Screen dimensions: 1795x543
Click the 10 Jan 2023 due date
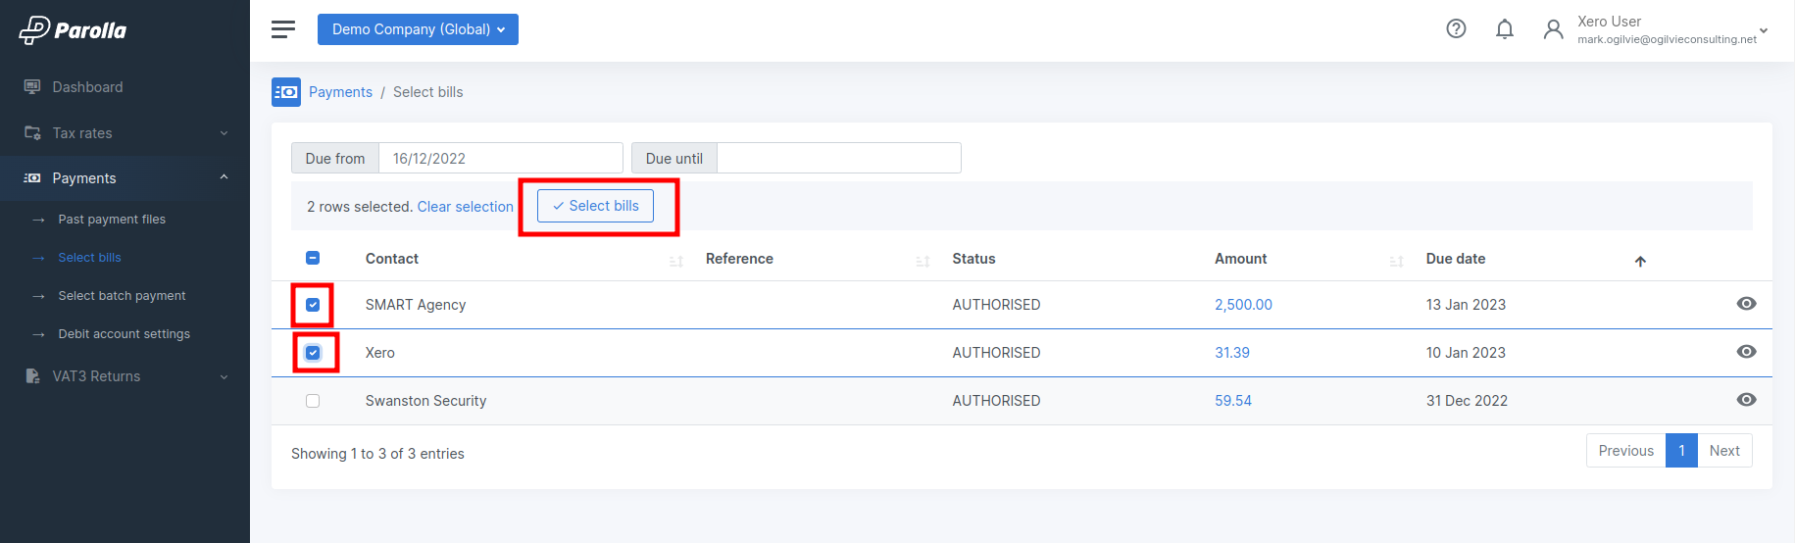coord(1466,353)
